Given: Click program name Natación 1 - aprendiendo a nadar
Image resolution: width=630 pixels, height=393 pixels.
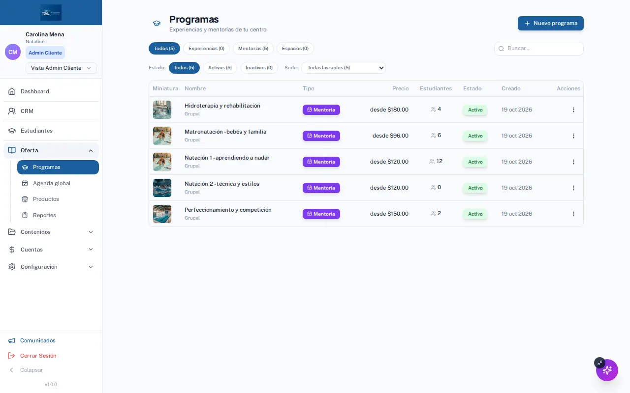Looking at the screenshot, I should (227, 158).
